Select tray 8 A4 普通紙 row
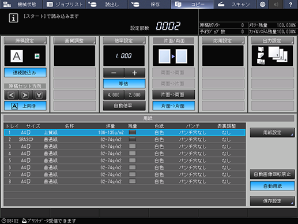 coord(125,181)
